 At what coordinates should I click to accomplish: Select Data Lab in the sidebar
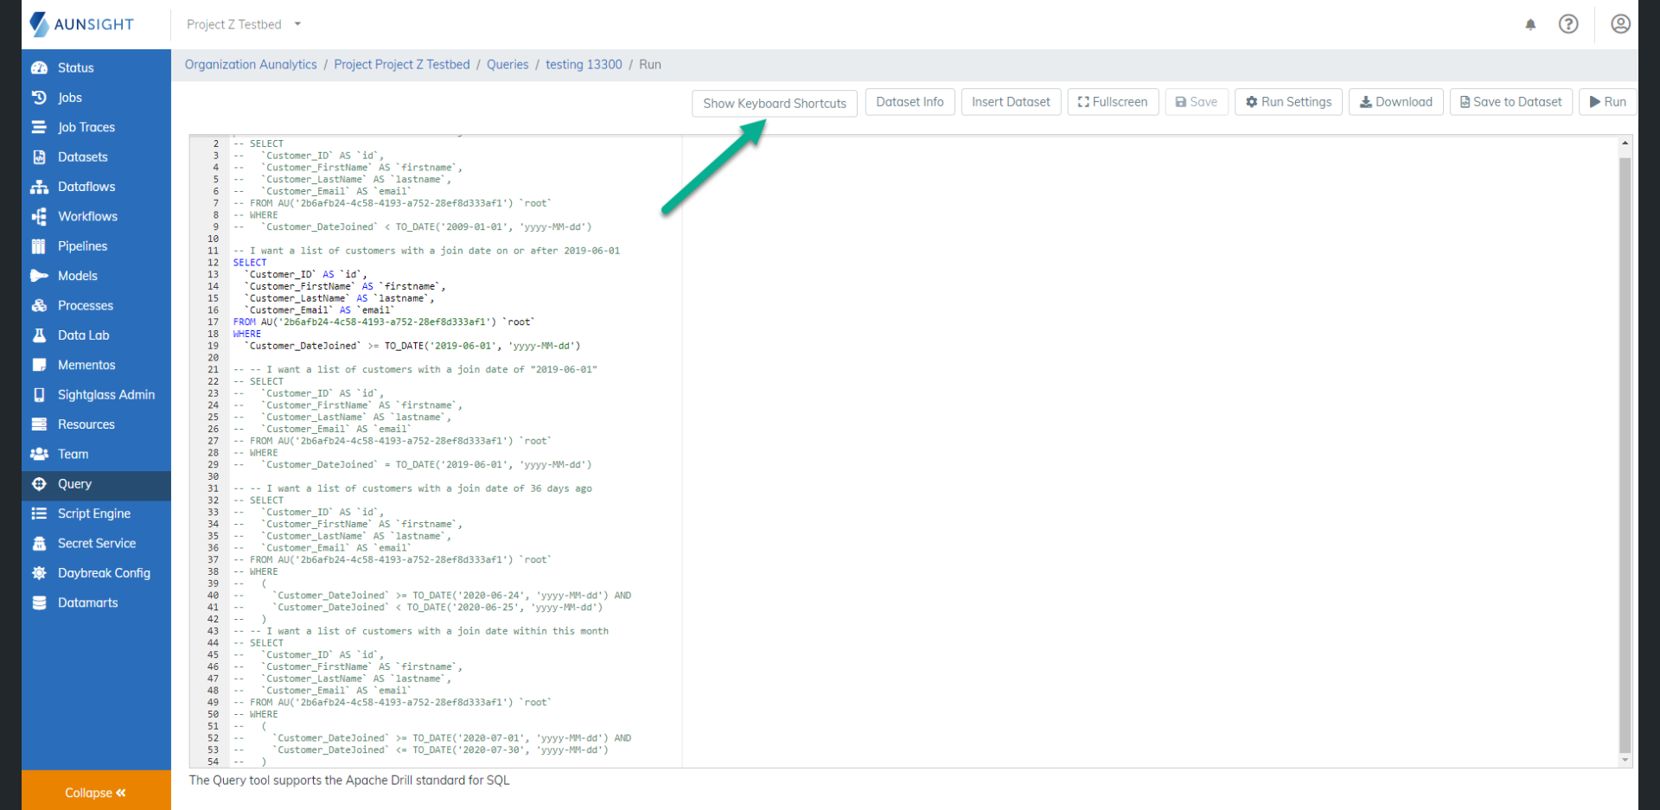point(83,335)
